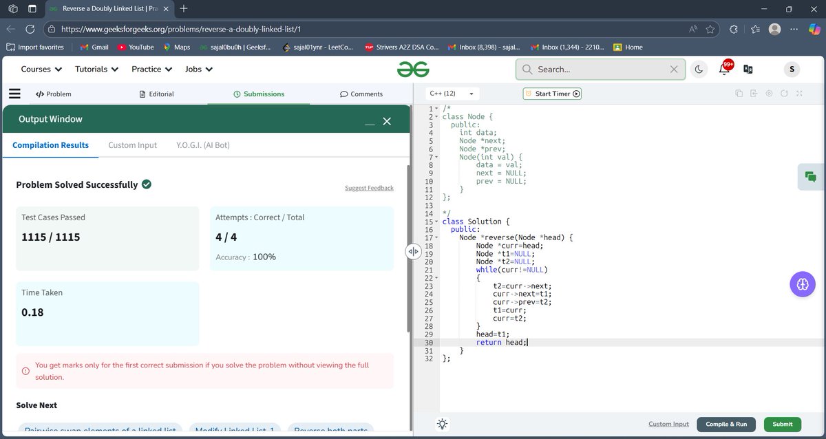Click the Start Timer button
826x439 pixels.
point(552,94)
